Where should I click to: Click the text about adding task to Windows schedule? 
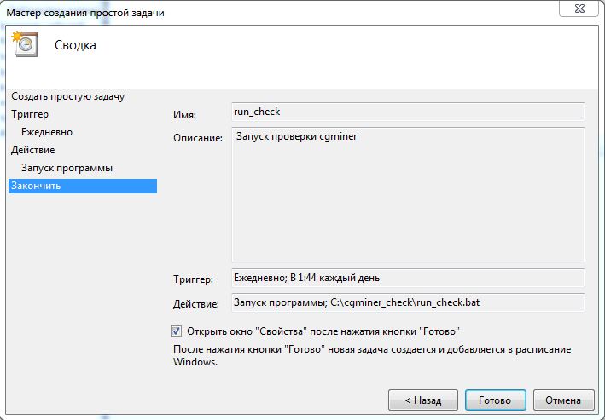pyautogui.click(x=372, y=355)
